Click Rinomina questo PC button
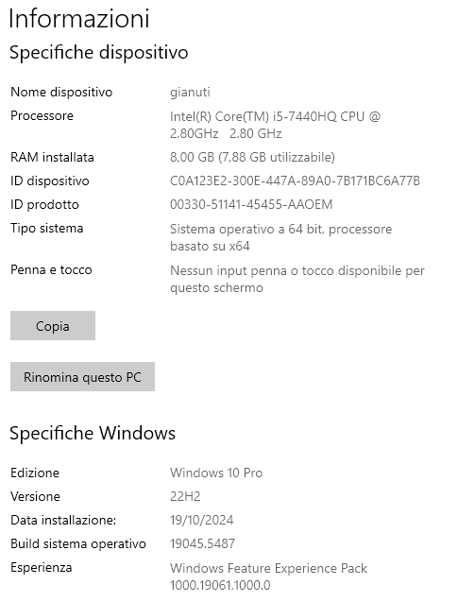This screenshot has height=602, width=475. click(x=82, y=377)
